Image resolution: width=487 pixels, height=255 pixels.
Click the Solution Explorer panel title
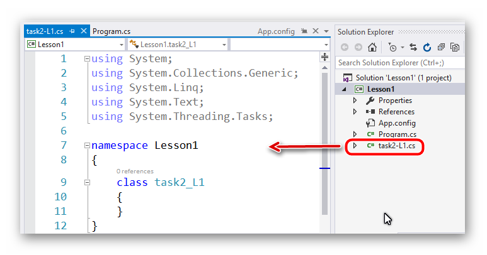(365, 32)
